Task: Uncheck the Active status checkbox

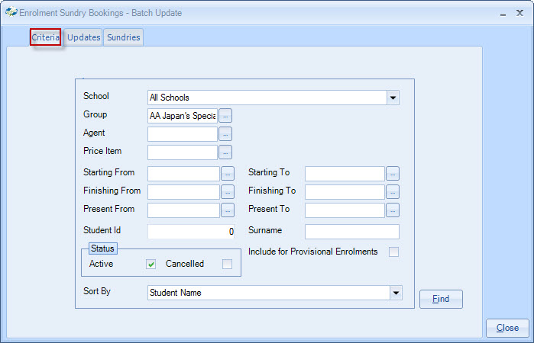Action: point(151,264)
